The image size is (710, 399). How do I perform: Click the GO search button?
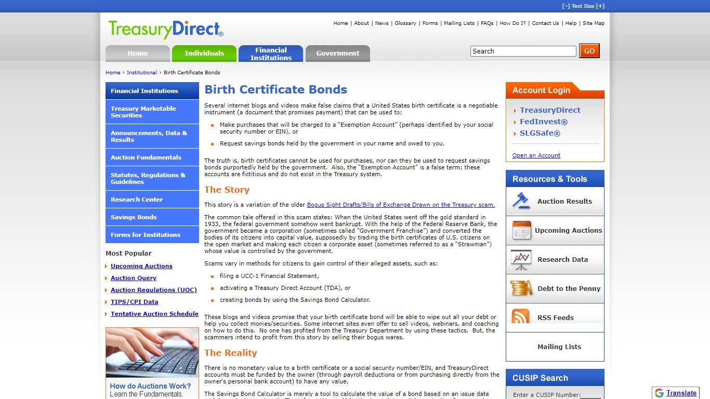point(589,51)
